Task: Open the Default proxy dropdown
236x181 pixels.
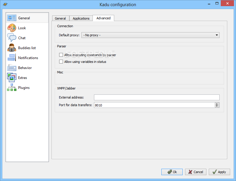Action: [x=151, y=35]
